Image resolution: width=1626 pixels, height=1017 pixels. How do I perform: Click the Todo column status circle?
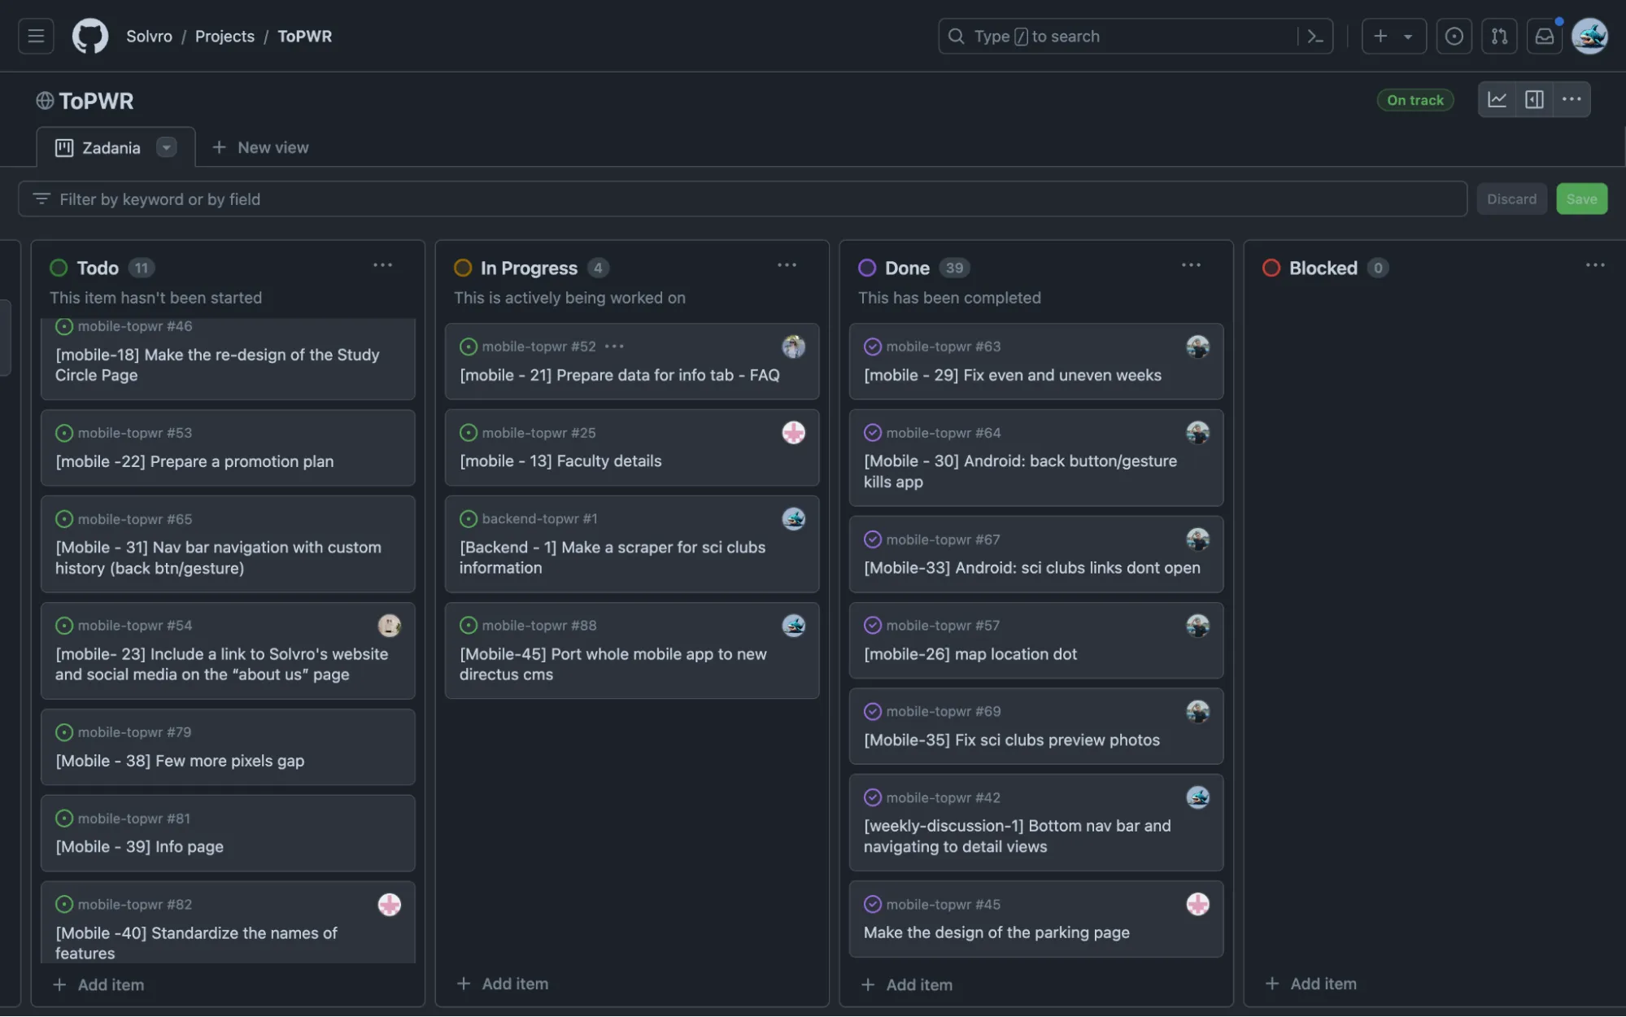pos(59,268)
